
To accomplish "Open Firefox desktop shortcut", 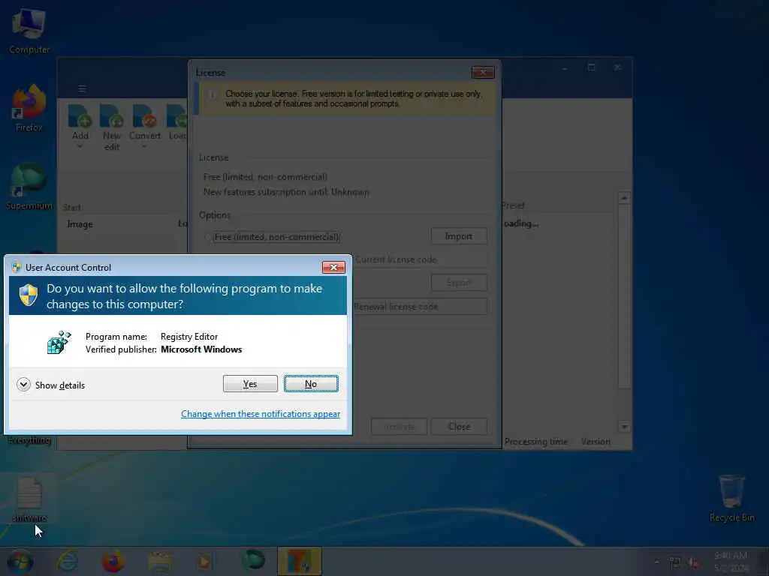I will click(29, 109).
